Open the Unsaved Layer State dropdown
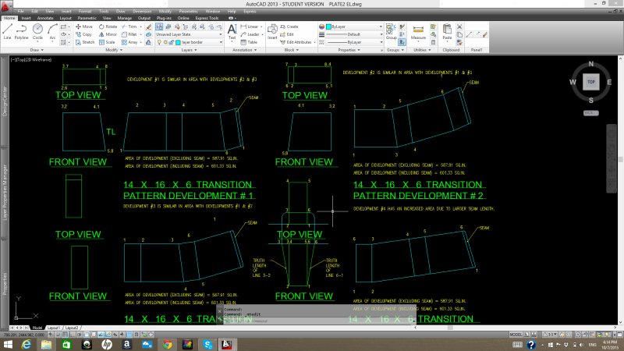Viewport: 624px width, 351px height. 189,34
